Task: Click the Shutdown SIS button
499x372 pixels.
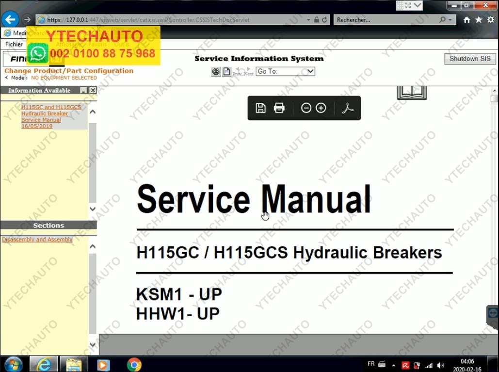Action: 469,59
